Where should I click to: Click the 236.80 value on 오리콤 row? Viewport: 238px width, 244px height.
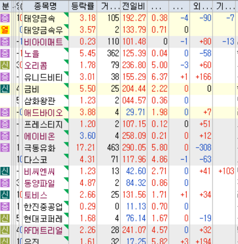coord(134,65)
